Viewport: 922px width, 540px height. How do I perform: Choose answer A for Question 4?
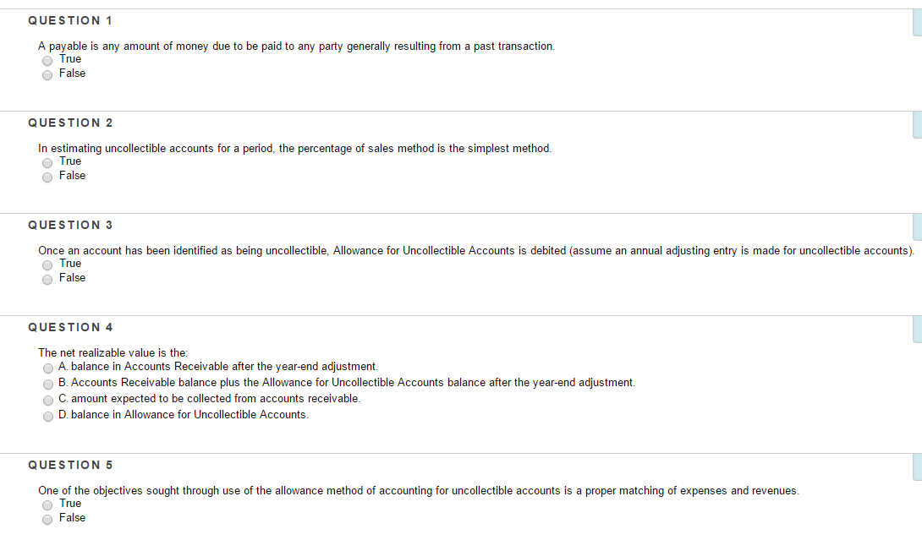pos(48,368)
